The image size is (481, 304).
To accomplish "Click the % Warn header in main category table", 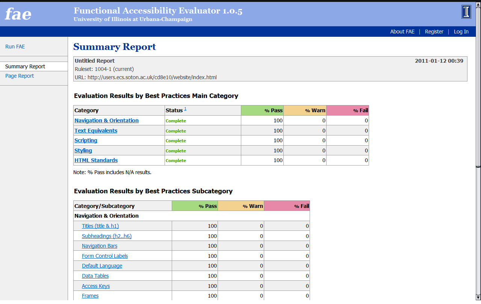I will pyautogui.click(x=305, y=110).
